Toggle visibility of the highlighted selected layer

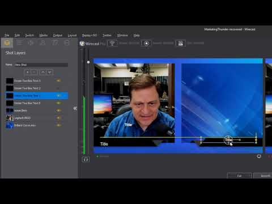(58, 96)
